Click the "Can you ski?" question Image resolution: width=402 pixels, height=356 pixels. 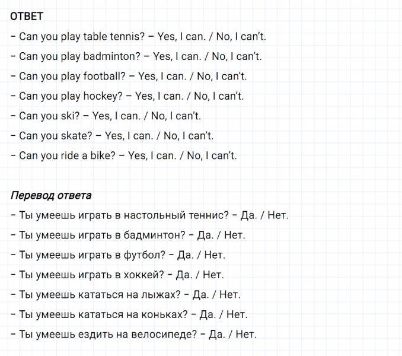(x=49, y=116)
